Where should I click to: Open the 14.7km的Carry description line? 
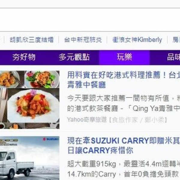124,174
